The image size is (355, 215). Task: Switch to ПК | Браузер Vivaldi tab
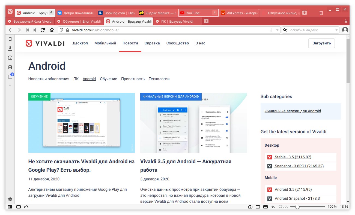pos(177,21)
